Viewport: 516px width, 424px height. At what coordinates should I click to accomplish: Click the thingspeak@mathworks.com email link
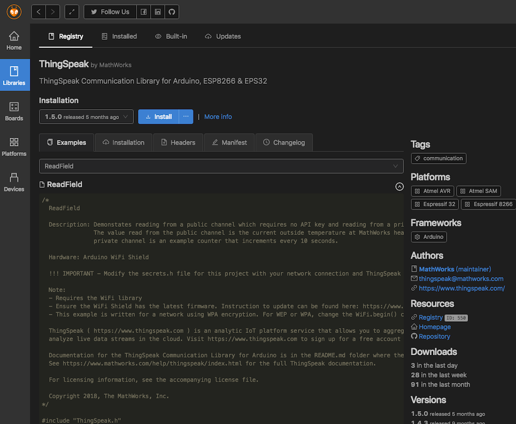click(x=461, y=279)
